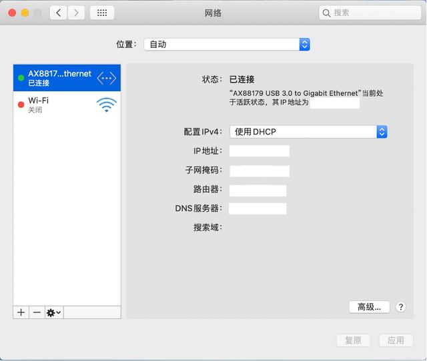The image size is (427, 361).
Task: Click the Wi-Fi signal icon
Action: (107, 105)
